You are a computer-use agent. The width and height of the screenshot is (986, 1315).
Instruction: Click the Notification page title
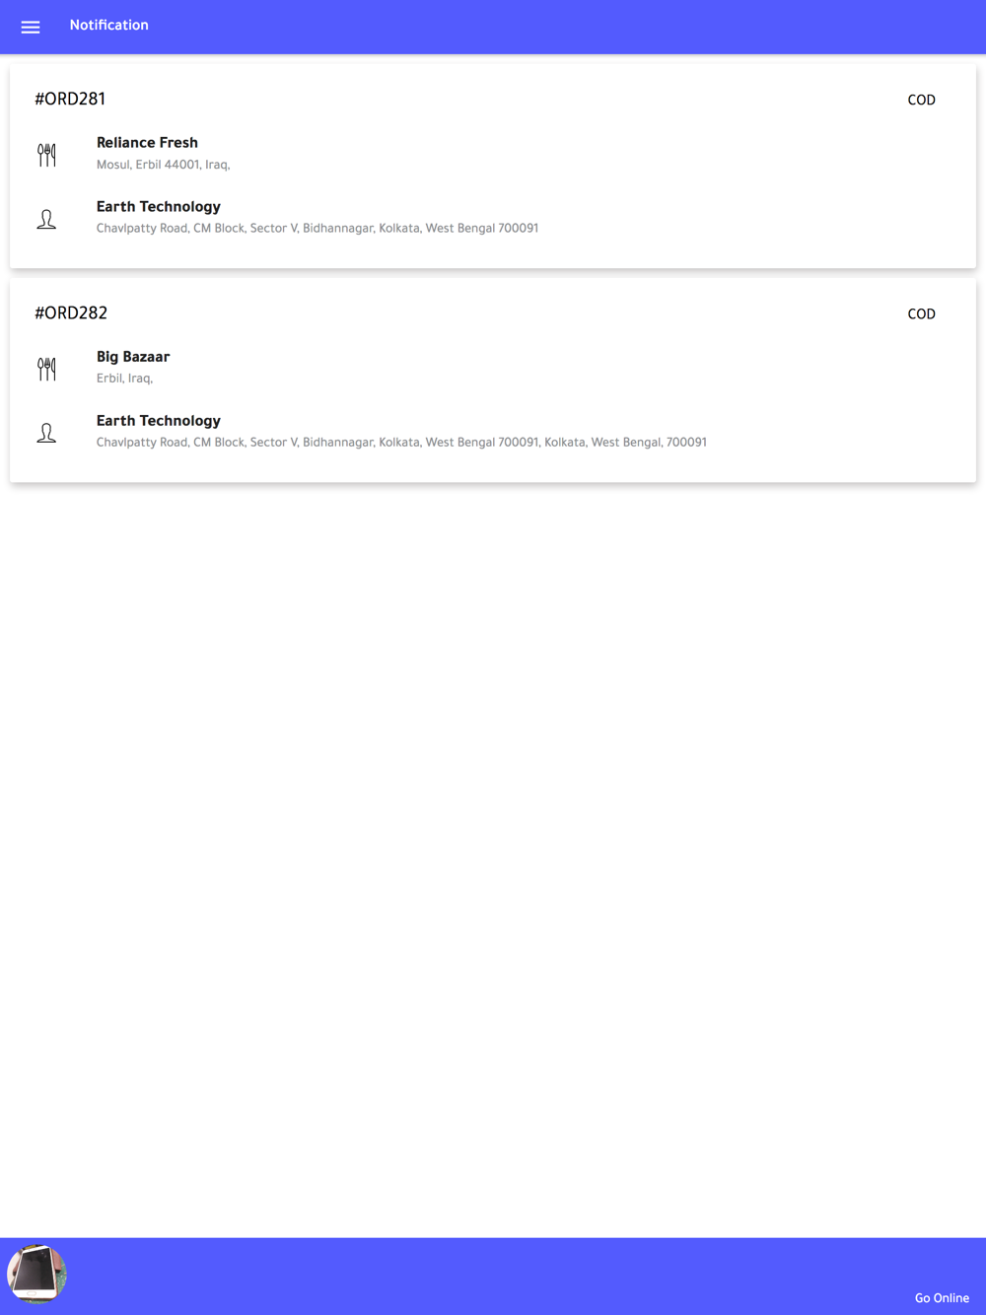(108, 25)
